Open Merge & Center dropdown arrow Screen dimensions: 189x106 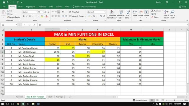coord(85,16)
